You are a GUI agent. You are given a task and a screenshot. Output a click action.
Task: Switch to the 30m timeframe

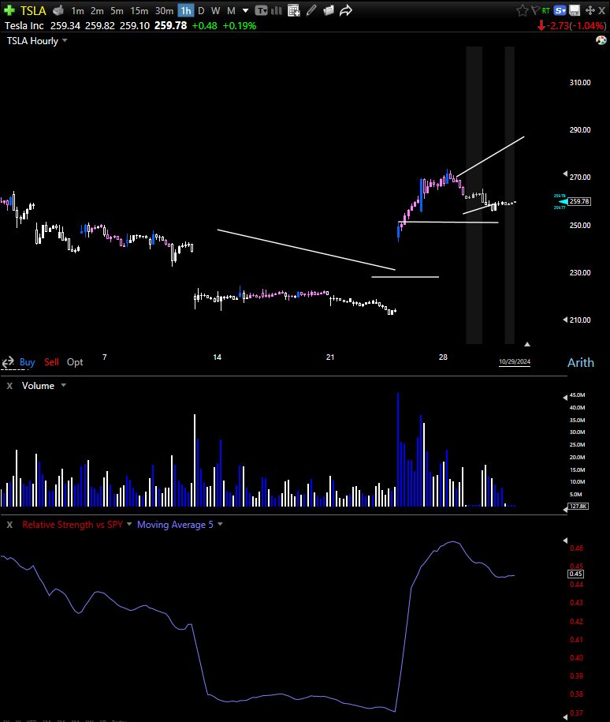tap(164, 10)
